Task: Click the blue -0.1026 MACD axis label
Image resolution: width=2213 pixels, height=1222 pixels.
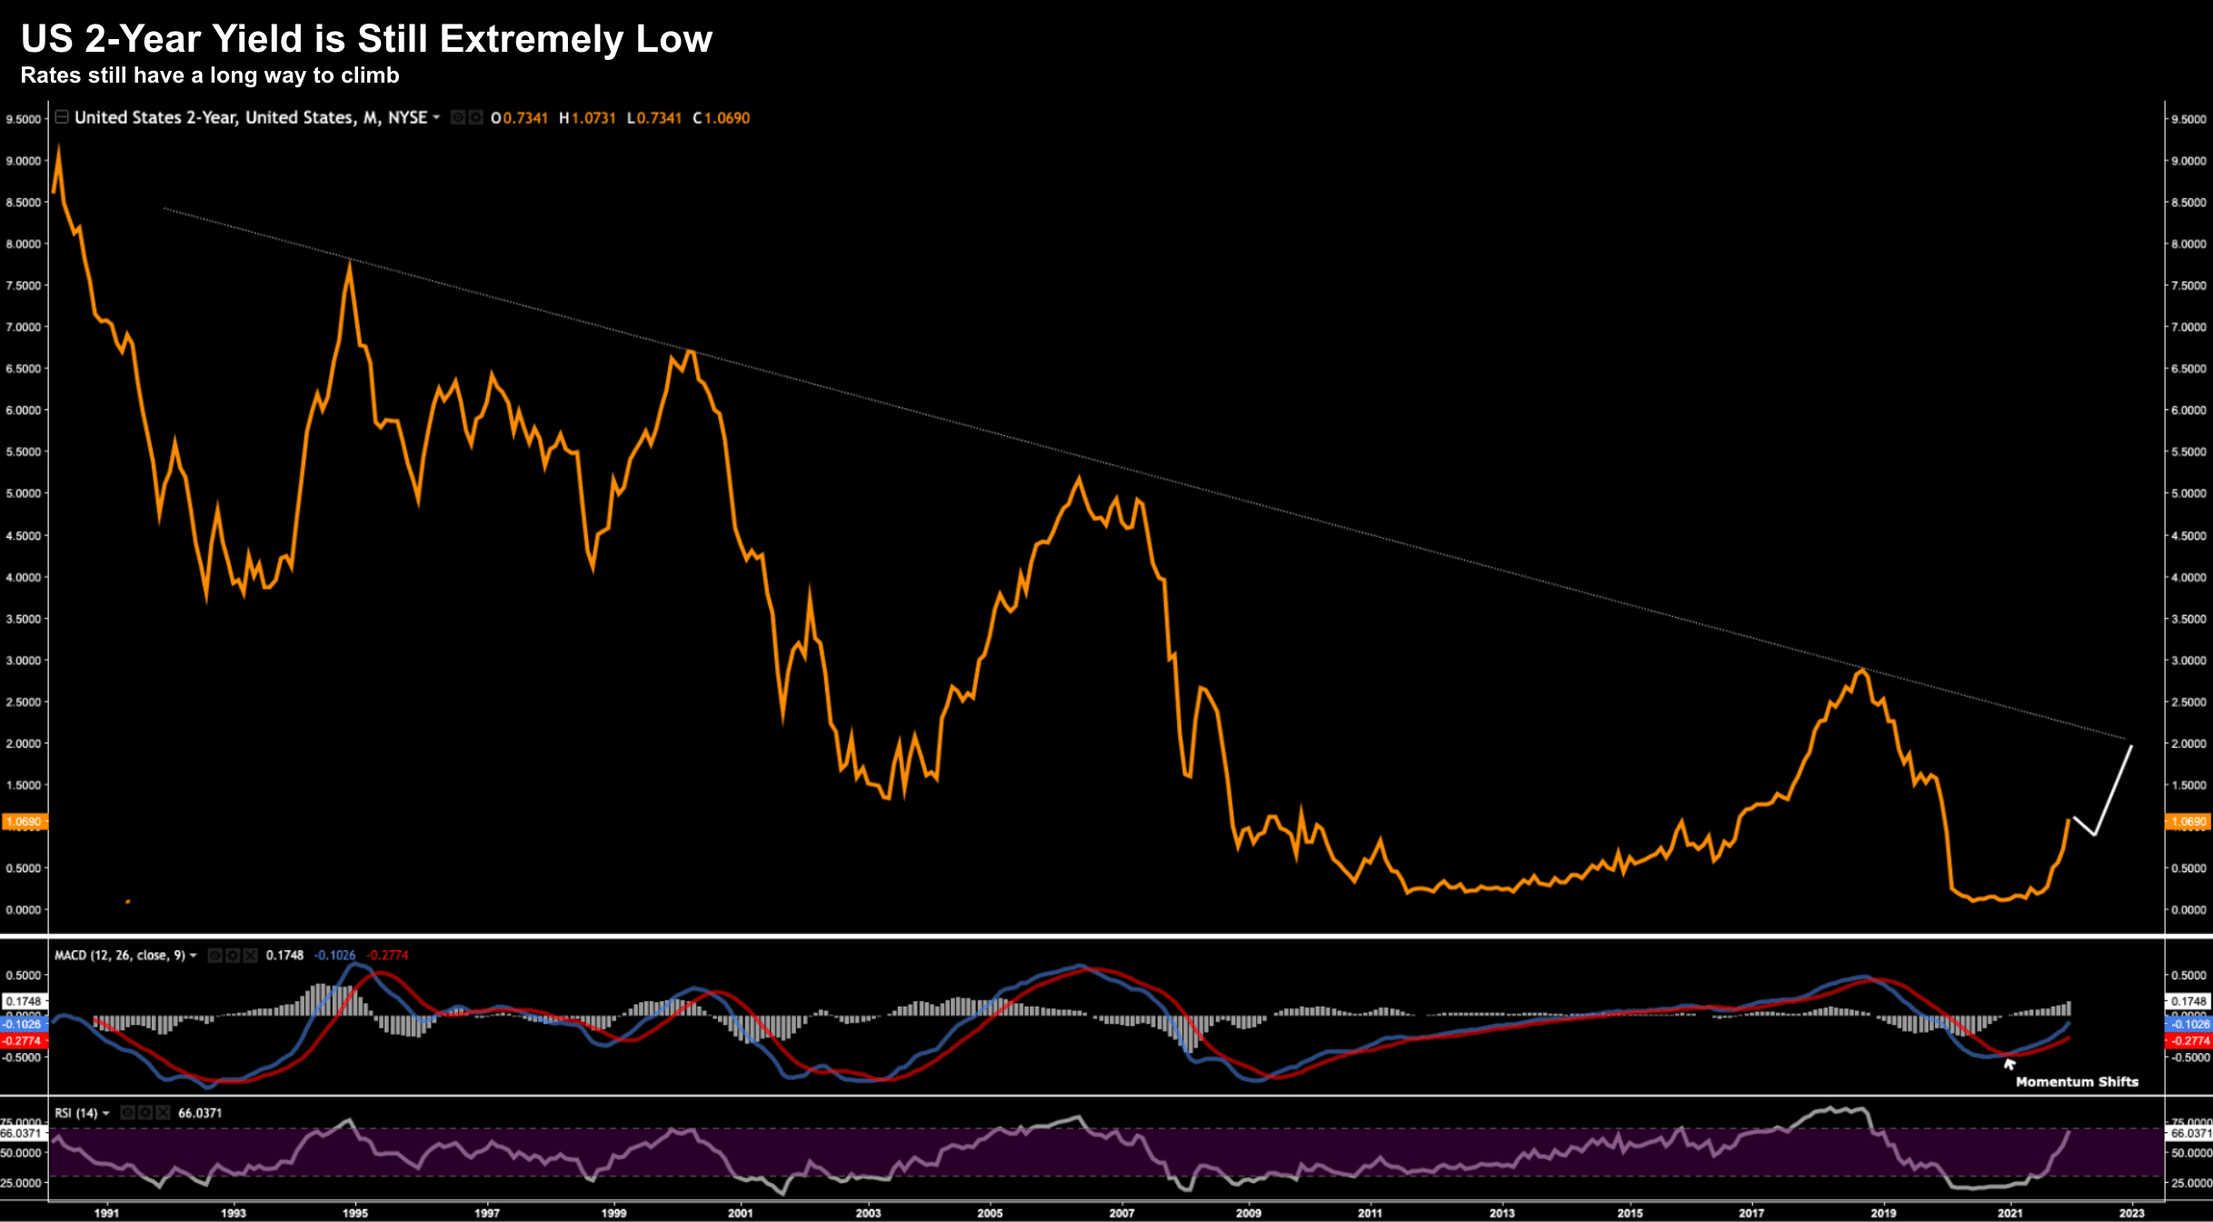Action: click(23, 1024)
